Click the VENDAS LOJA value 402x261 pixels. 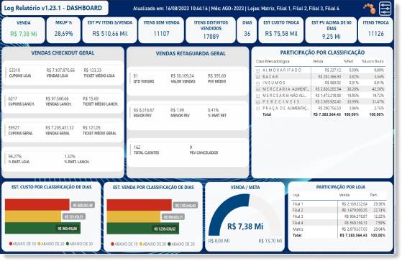tap(60, 70)
